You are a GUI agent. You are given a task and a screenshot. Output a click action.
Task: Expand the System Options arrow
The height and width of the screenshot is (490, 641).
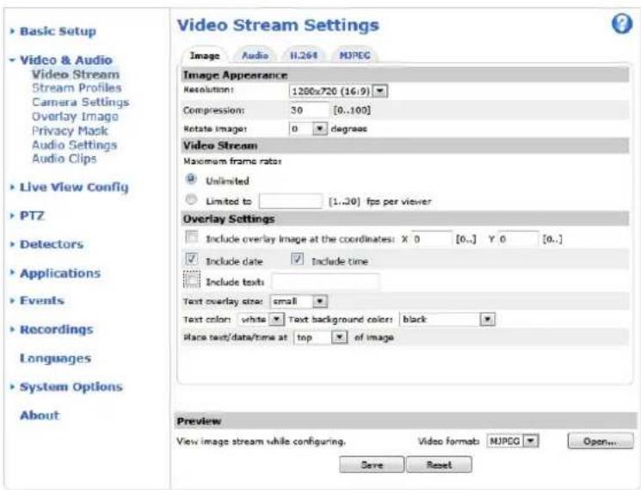point(13,387)
